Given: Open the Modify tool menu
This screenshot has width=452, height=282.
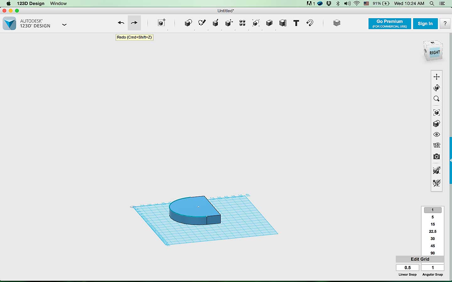Looking at the screenshot, I should coord(229,23).
